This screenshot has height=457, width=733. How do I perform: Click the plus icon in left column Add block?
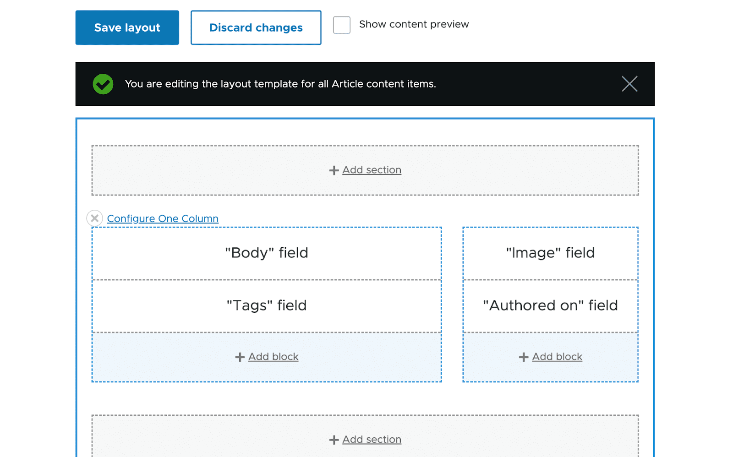[x=240, y=357]
